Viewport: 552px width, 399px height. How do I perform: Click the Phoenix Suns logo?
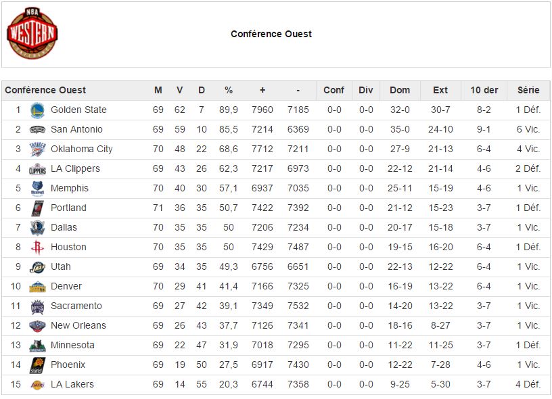pyautogui.click(x=37, y=365)
